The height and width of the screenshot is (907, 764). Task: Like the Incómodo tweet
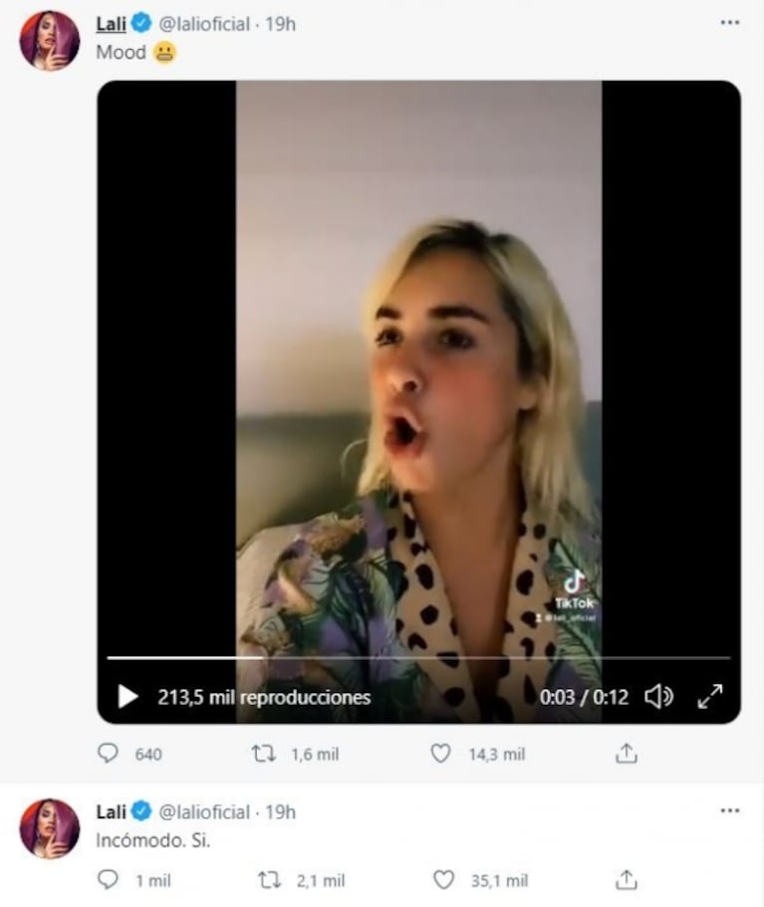(x=444, y=880)
